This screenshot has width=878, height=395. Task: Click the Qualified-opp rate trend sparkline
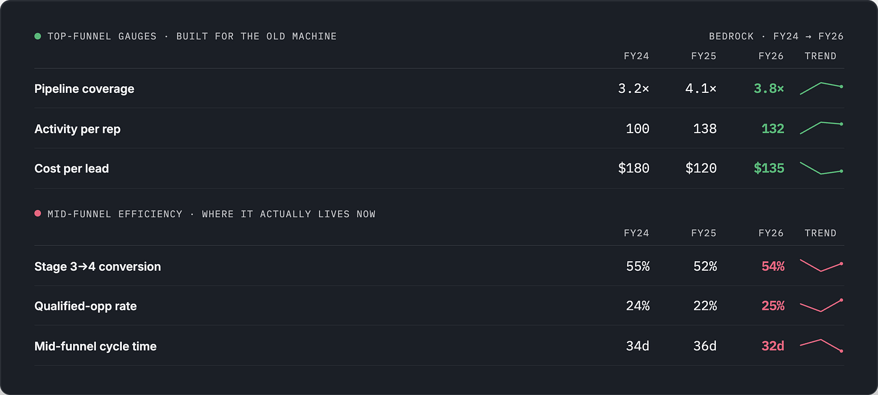pyautogui.click(x=821, y=306)
